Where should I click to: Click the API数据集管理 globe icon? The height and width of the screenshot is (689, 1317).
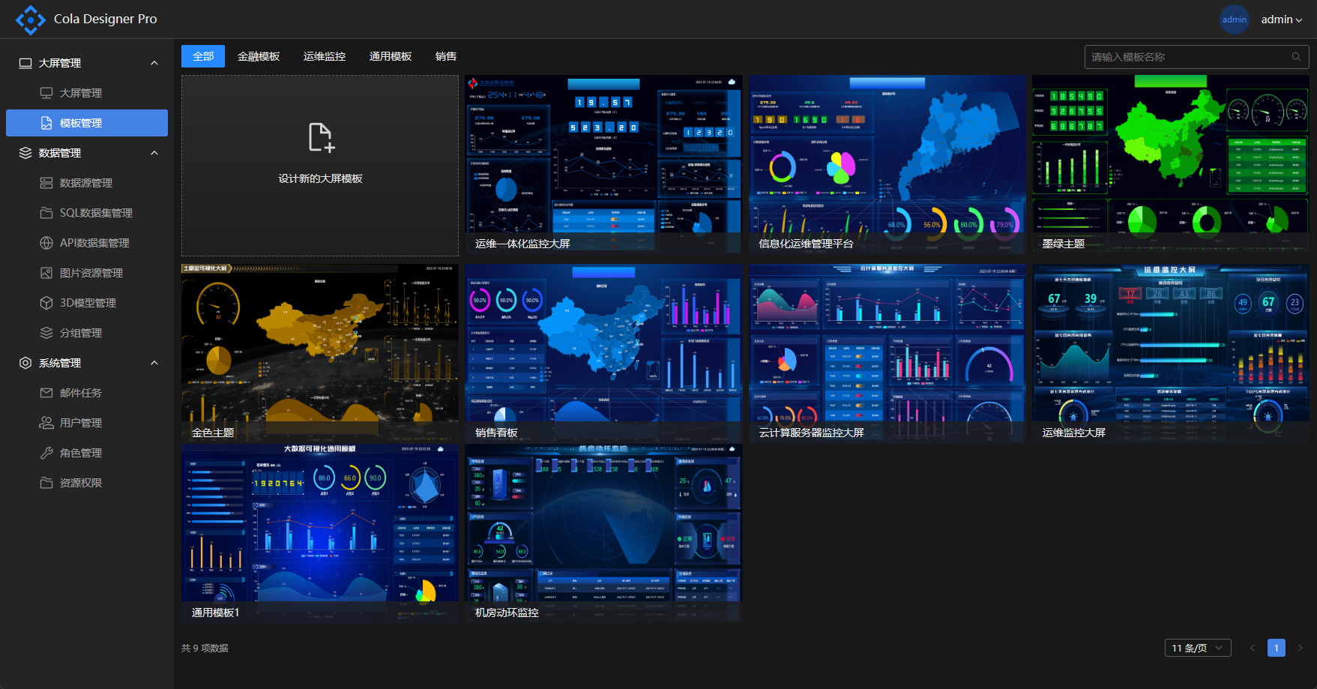coord(46,243)
